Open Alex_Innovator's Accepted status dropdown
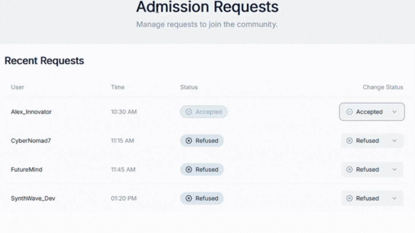This screenshot has width=415, height=233. (x=372, y=112)
